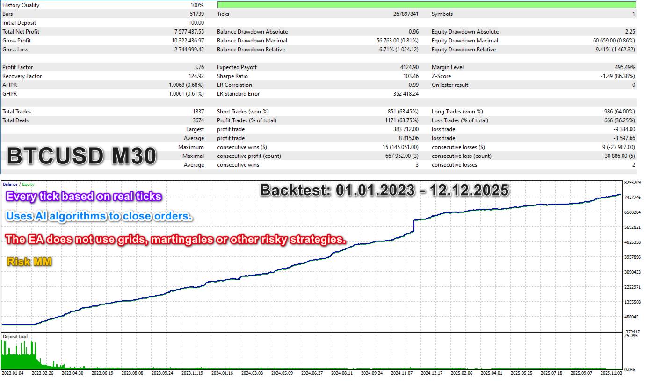645x382 pixels.
Task: Click the Deposit Load chart label
Action: pyautogui.click(x=15, y=336)
